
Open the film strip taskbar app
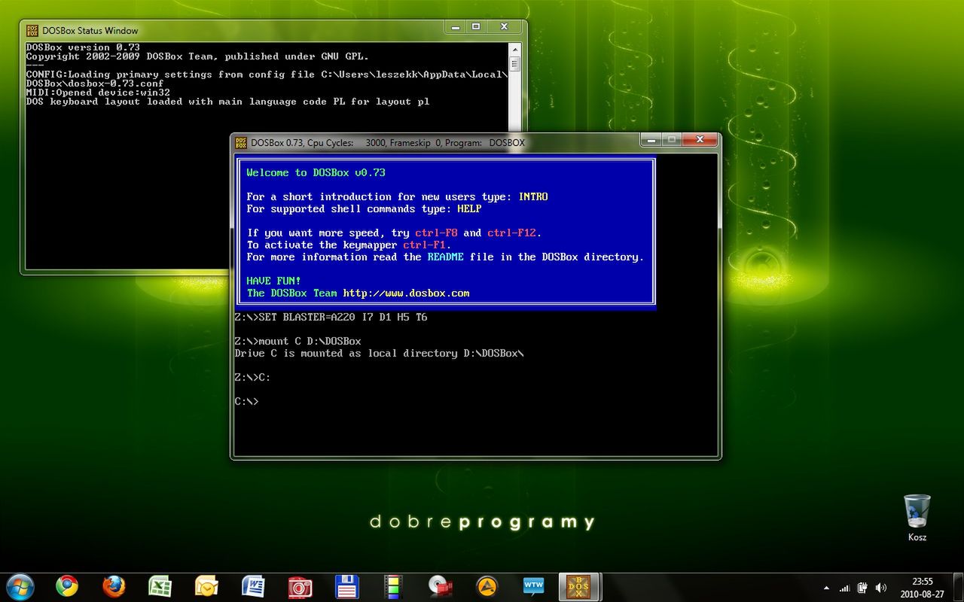[393, 586]
